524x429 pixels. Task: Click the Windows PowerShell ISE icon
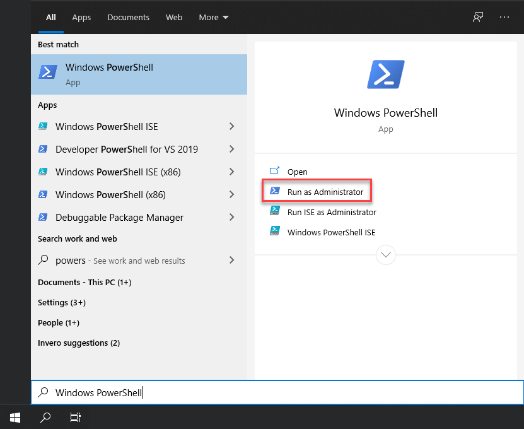tap(42, 126)
